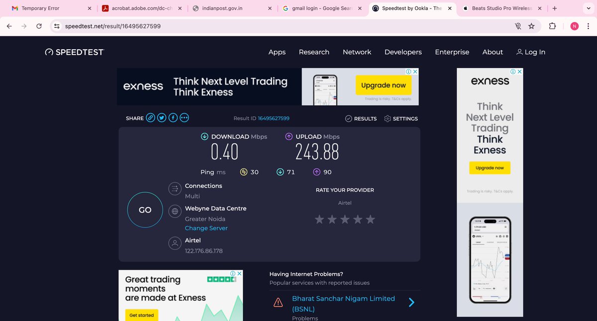Open the Chrome profile N avatar
Viewport: 597px width, 321px height.
point(575,26)
